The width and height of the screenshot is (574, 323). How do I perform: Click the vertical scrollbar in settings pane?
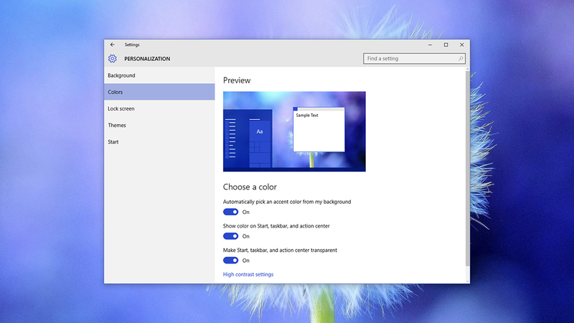(x=468, y=169)
